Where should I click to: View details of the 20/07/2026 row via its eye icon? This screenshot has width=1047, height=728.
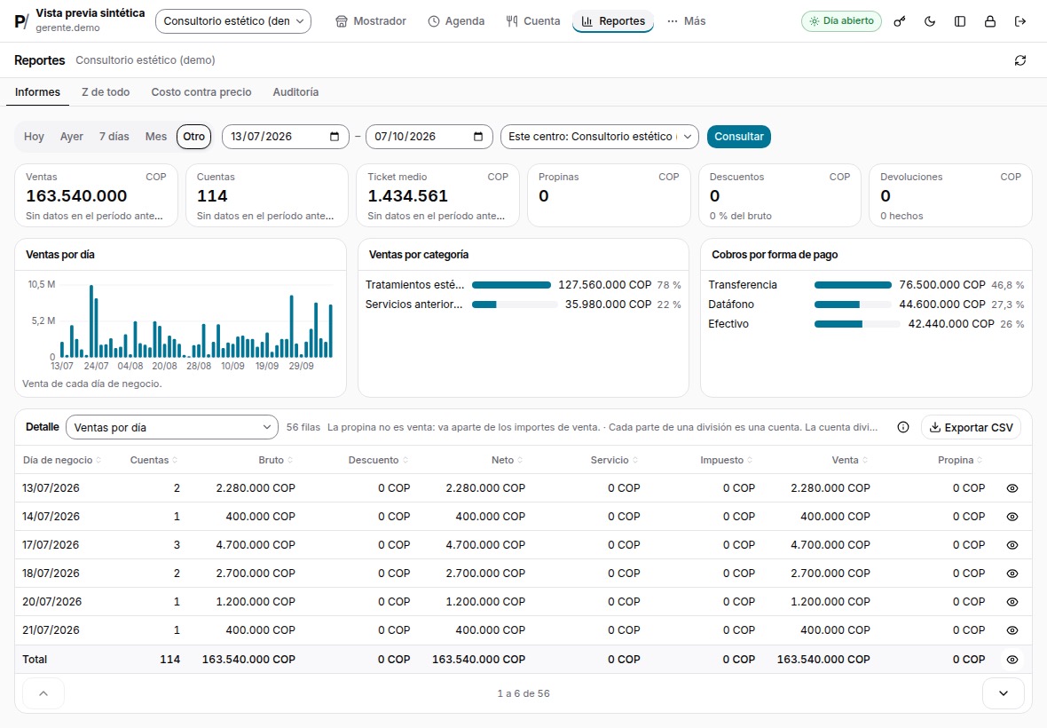(1012, 602)
